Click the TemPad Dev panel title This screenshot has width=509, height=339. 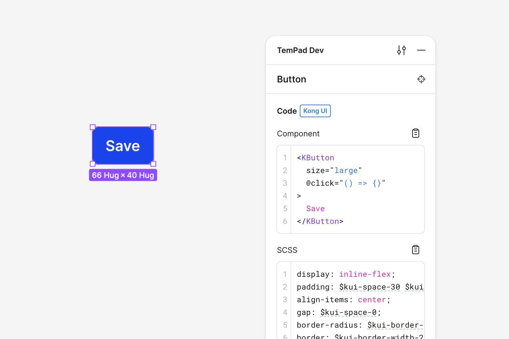(300, 50)
